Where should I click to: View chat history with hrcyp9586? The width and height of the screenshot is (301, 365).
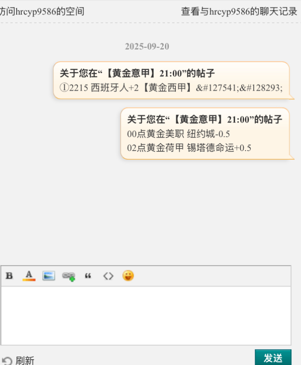[239, 11]
